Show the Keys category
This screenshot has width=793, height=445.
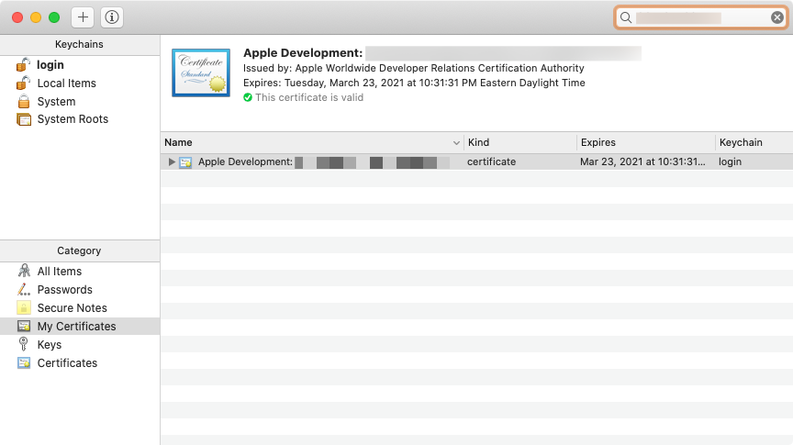coord(49,345)
